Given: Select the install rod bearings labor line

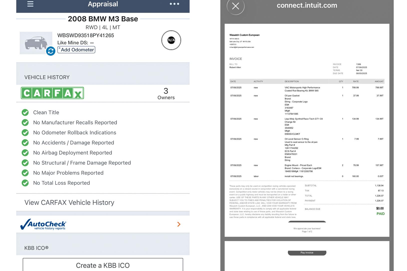Looking at the screenshot, I should pyautogui.click(x=307, y=176).
